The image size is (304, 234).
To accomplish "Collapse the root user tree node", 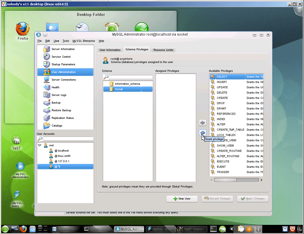I will coord(40,145).
